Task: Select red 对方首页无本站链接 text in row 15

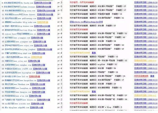Action: point(79,30)
